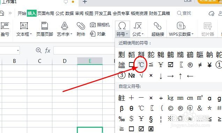Viewport: 222px width, 133px height.
Task: Insert an Attachment (附件) with paperclip icon
Action: pos(81,29)
